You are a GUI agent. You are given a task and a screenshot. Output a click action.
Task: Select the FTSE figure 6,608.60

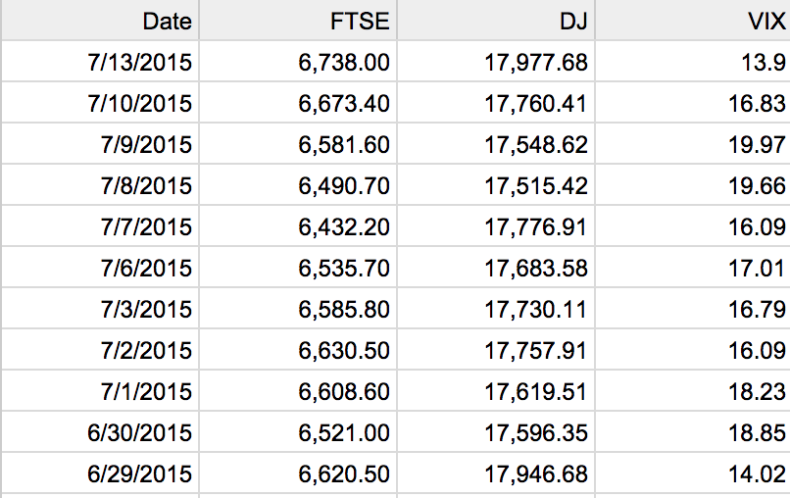pos(298,391)
